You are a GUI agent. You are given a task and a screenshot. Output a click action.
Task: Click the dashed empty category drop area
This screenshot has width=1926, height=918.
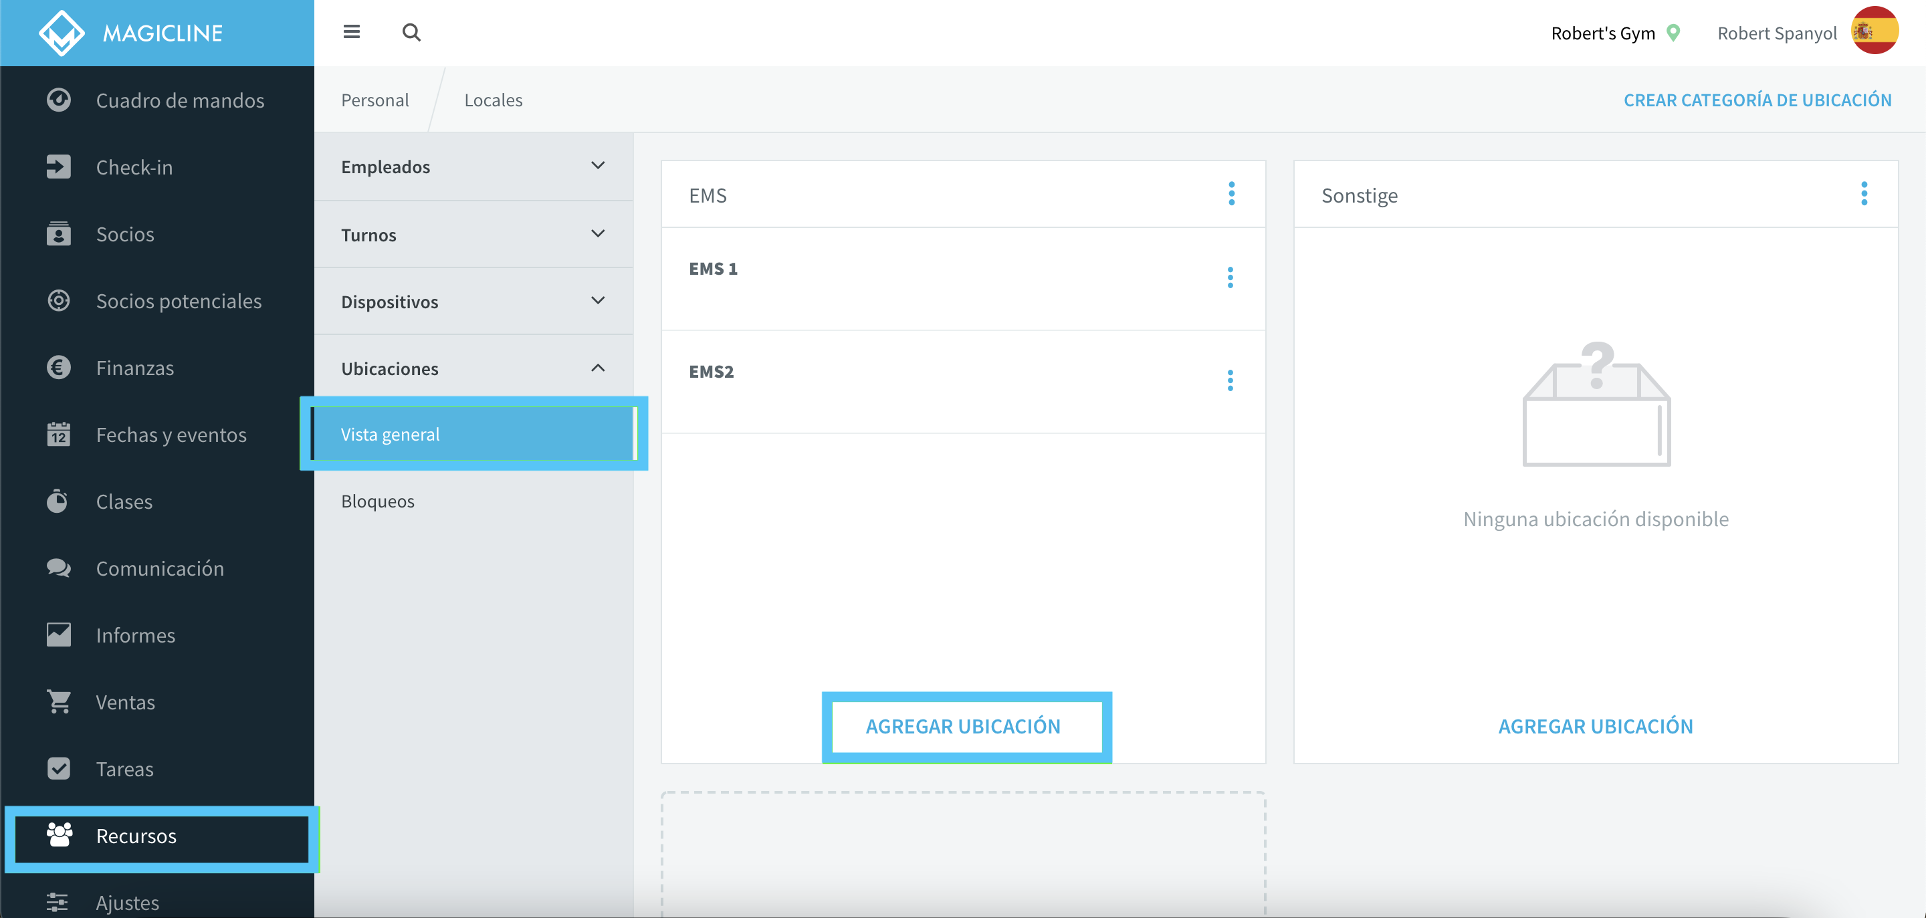963,854
